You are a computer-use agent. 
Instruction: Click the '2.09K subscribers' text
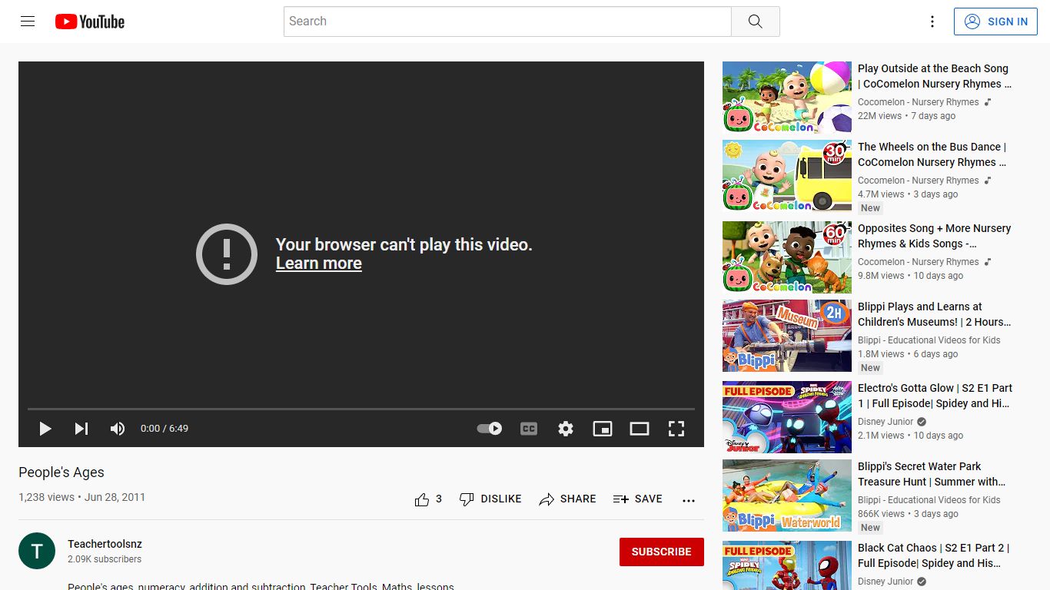click(x=105, y=559)
